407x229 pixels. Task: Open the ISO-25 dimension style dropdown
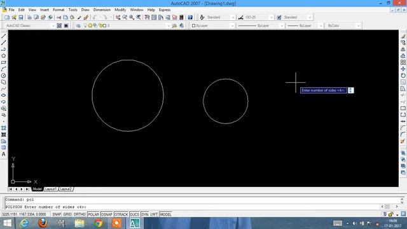click(272, 17)
